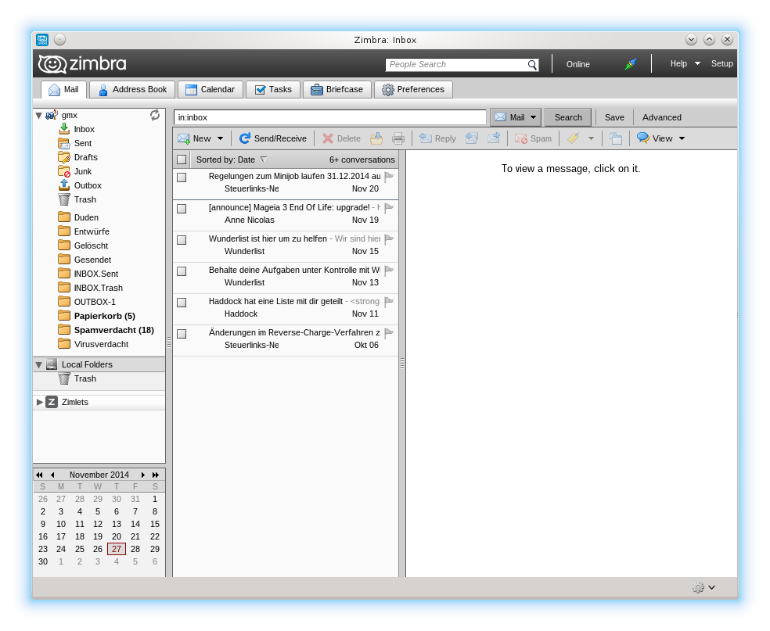The width and height of the screenshot is (770, 631).
Task: Click the network connection status icon
Action: click(x=630, y=64)
